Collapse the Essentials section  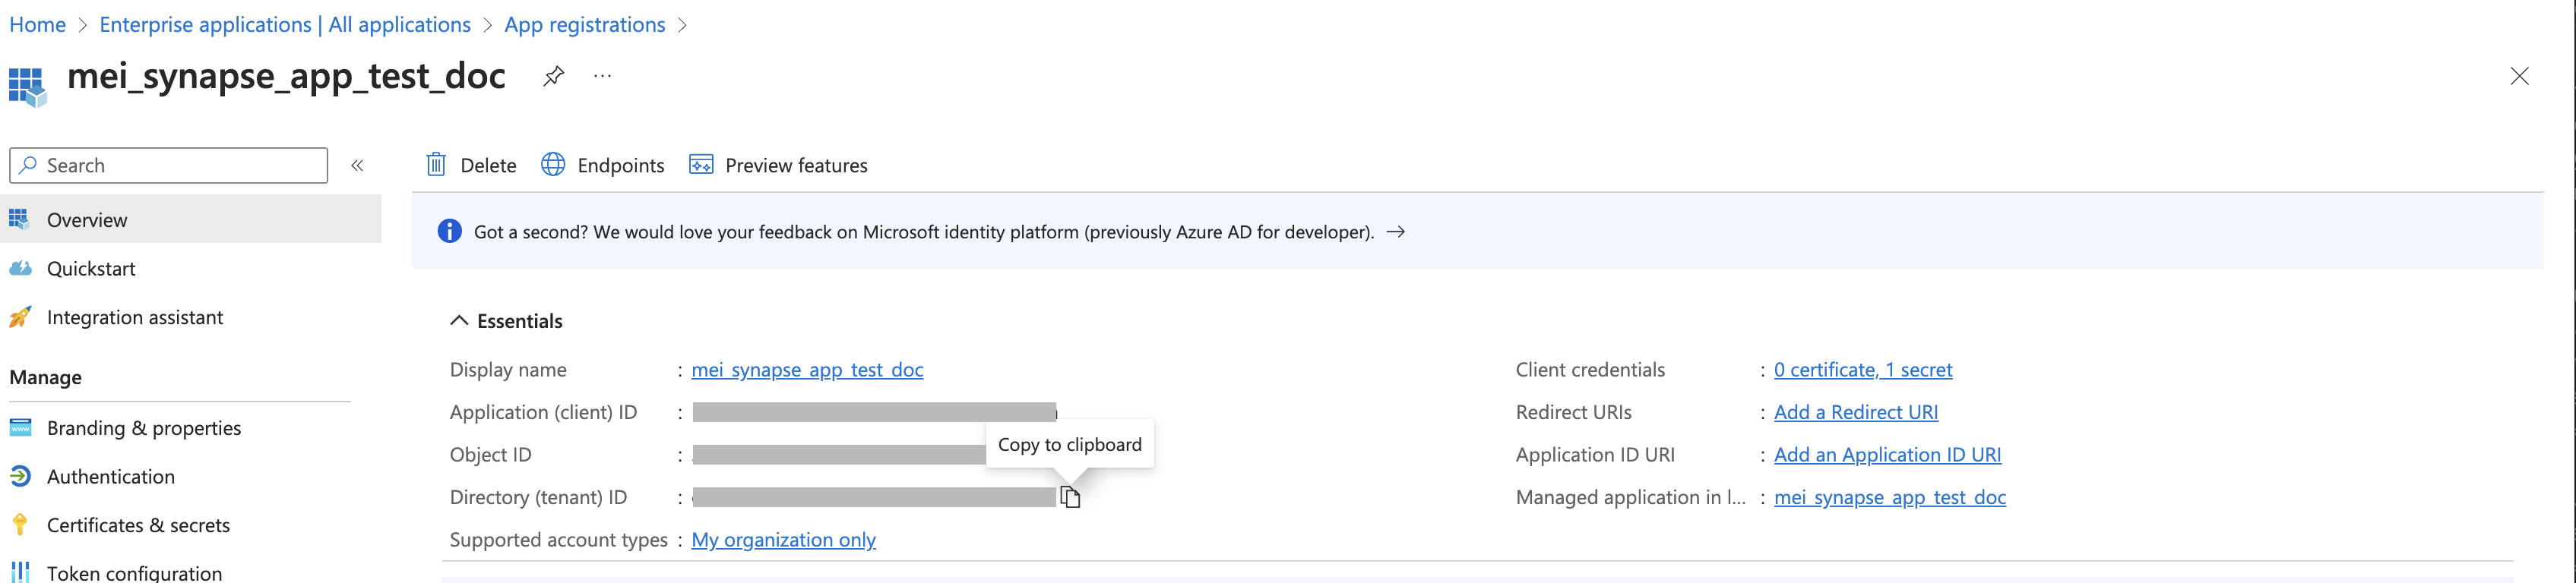pyautogui.click(x=459, y=320)
